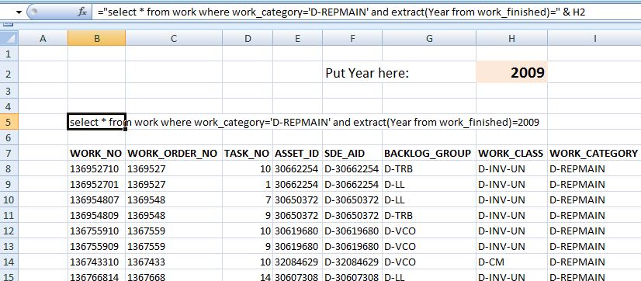Click D-INV-UN cell in row 10
Image resolution: width=641 pixels, height=281 pixels.
click(511, 199)
